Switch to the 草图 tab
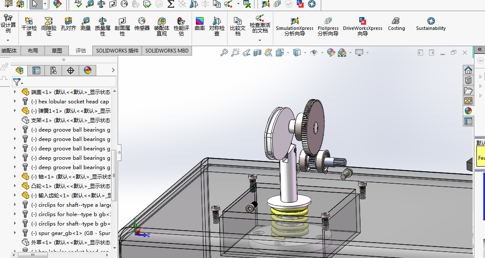This screenshot has height=258, width=485. [x=56, y=51]
